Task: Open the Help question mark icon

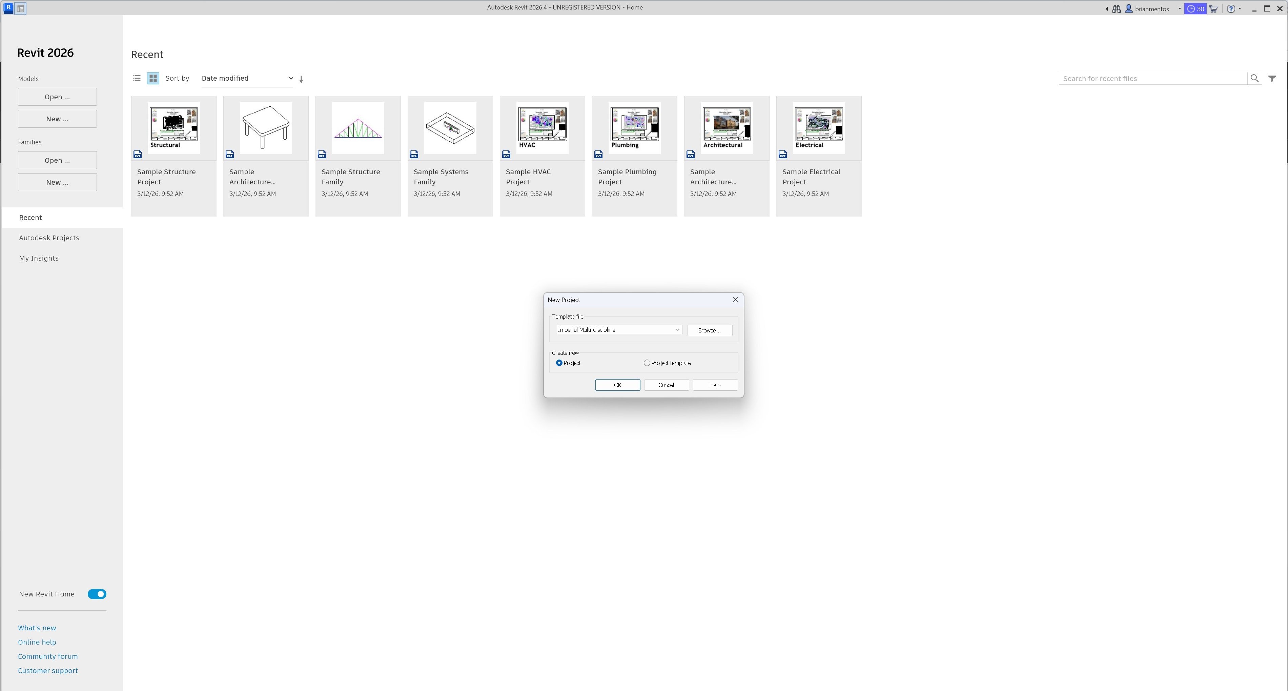Action: point(1231,9)
